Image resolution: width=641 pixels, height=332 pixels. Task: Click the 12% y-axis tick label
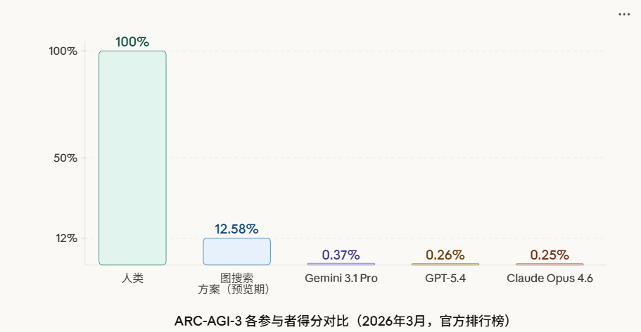(x=66, y=238)
